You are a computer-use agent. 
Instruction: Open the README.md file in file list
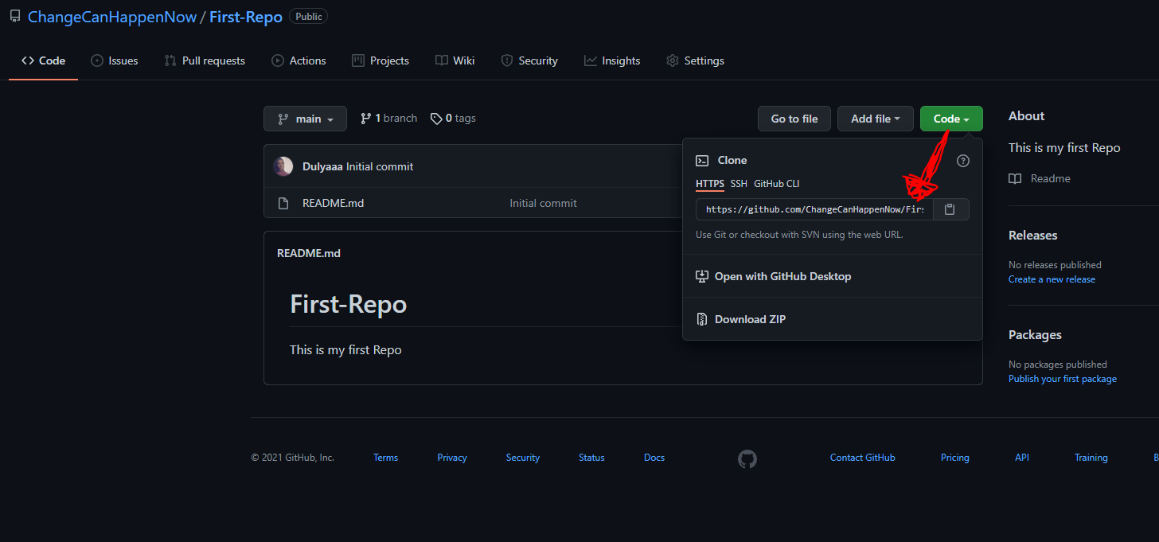[x=333, y=203]
